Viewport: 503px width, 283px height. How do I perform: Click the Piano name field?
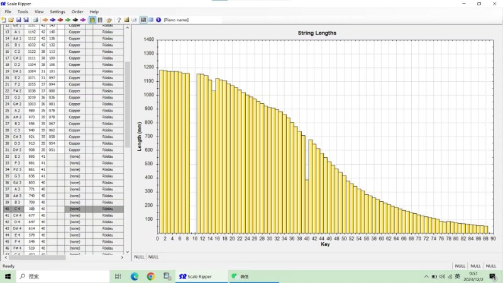176,19
